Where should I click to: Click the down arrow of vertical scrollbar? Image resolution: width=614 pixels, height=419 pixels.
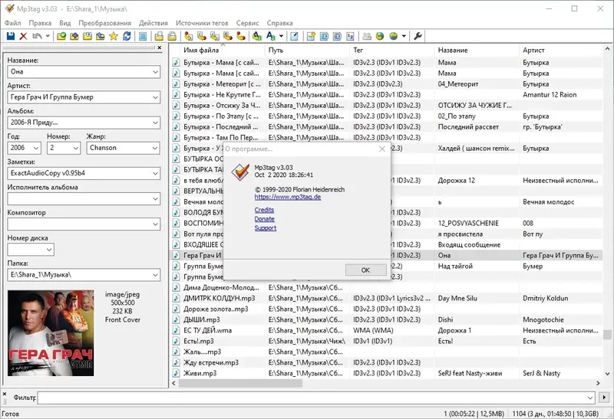(x=607, y=374)
